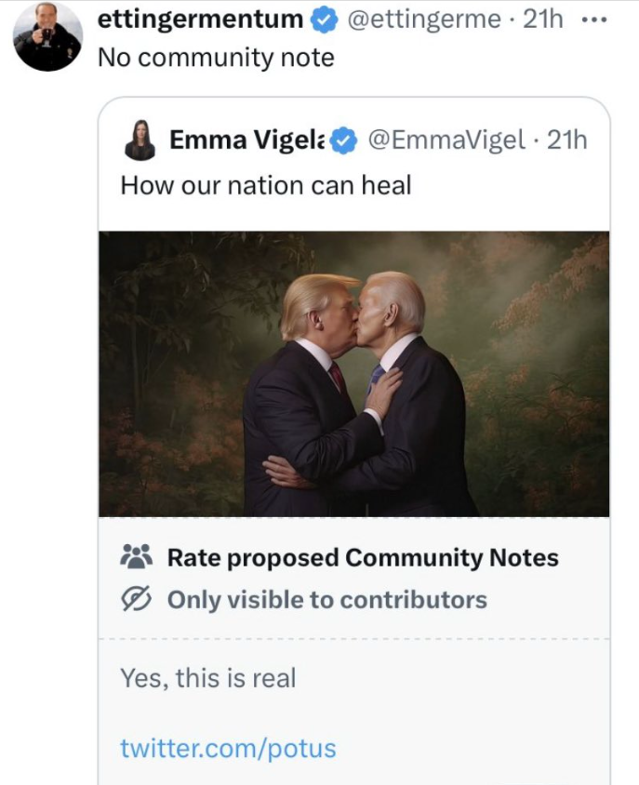Click the quoted tweet's 21h timestamp
The width and height of the screenshot is (639, 785).
point(567,140)
